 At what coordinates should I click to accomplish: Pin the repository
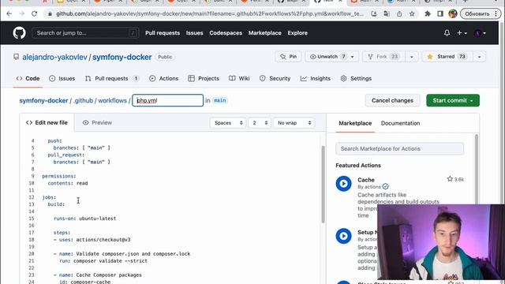tap(288, 57)
